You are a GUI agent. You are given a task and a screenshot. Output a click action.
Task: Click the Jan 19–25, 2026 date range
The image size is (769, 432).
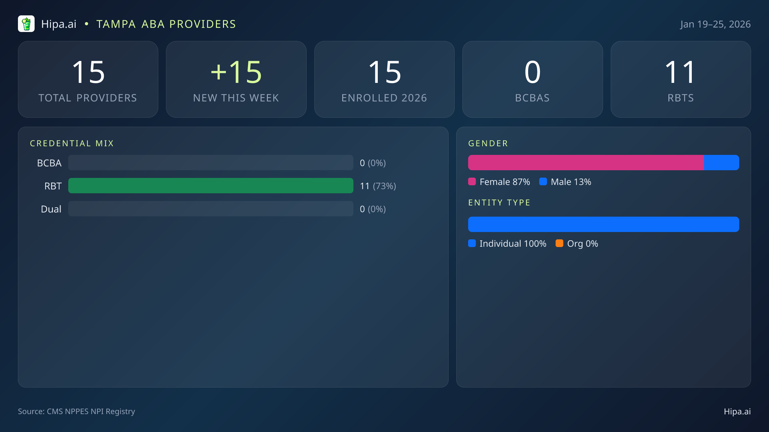pos(715,24)
